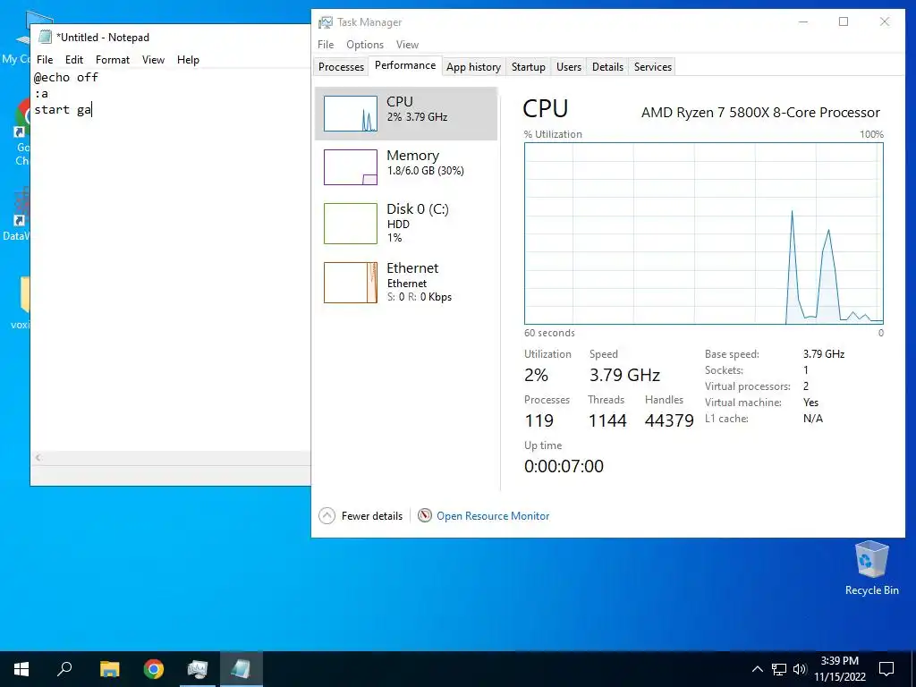
Task: Click the "@echo off" line in Notepad
Action: pyautogui.click(x=65, y=77)
